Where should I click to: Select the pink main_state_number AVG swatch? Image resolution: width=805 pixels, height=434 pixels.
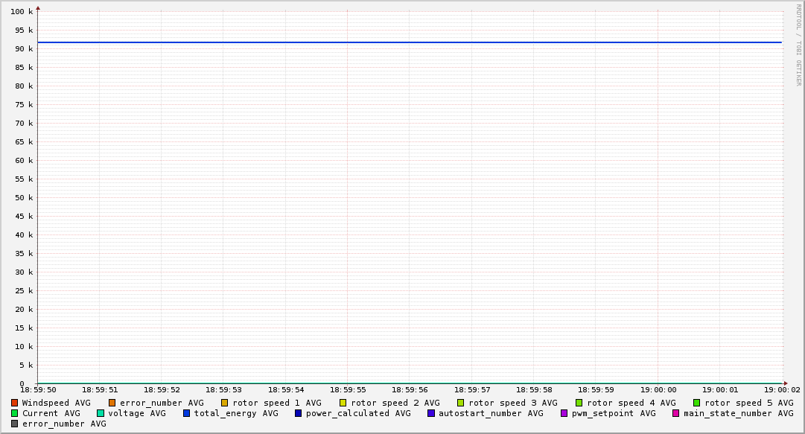point(676,413)
